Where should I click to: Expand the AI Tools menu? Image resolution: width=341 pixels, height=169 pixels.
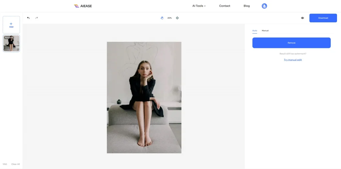(x=199, y=6)
